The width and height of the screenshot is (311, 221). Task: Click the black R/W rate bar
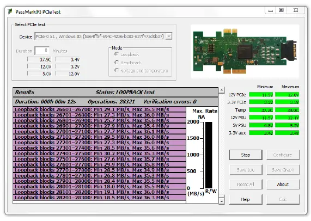[209, 155]
